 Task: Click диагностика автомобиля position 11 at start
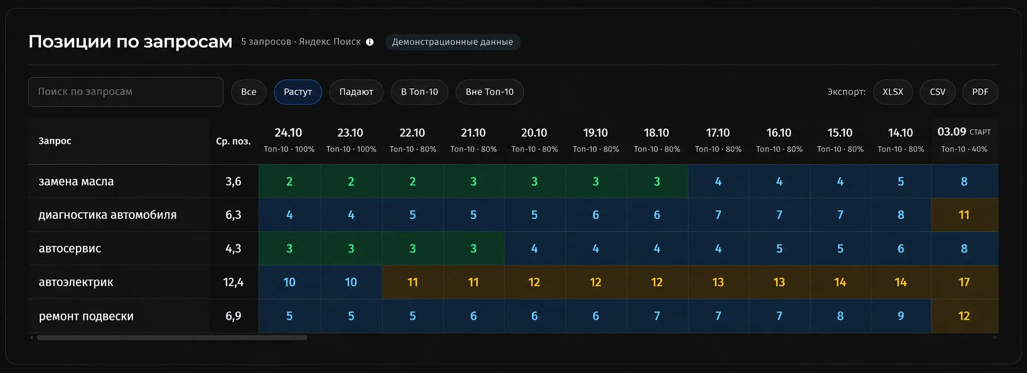click(x=964, y=215)
